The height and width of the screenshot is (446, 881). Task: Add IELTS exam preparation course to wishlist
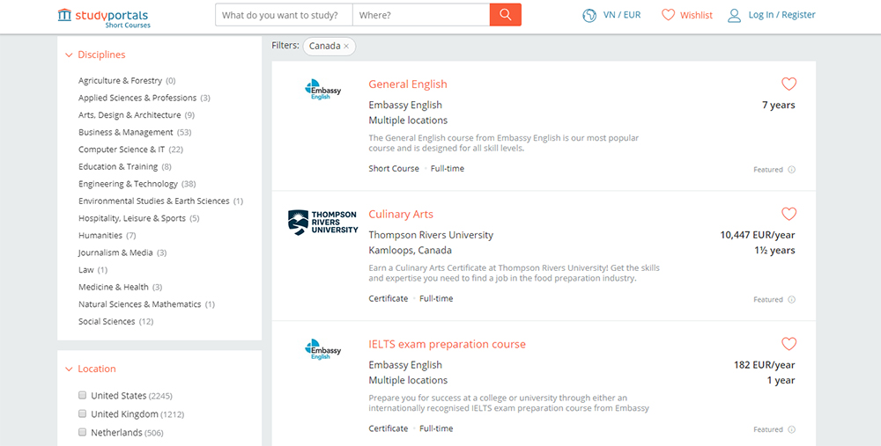click(x=788, y=344)
